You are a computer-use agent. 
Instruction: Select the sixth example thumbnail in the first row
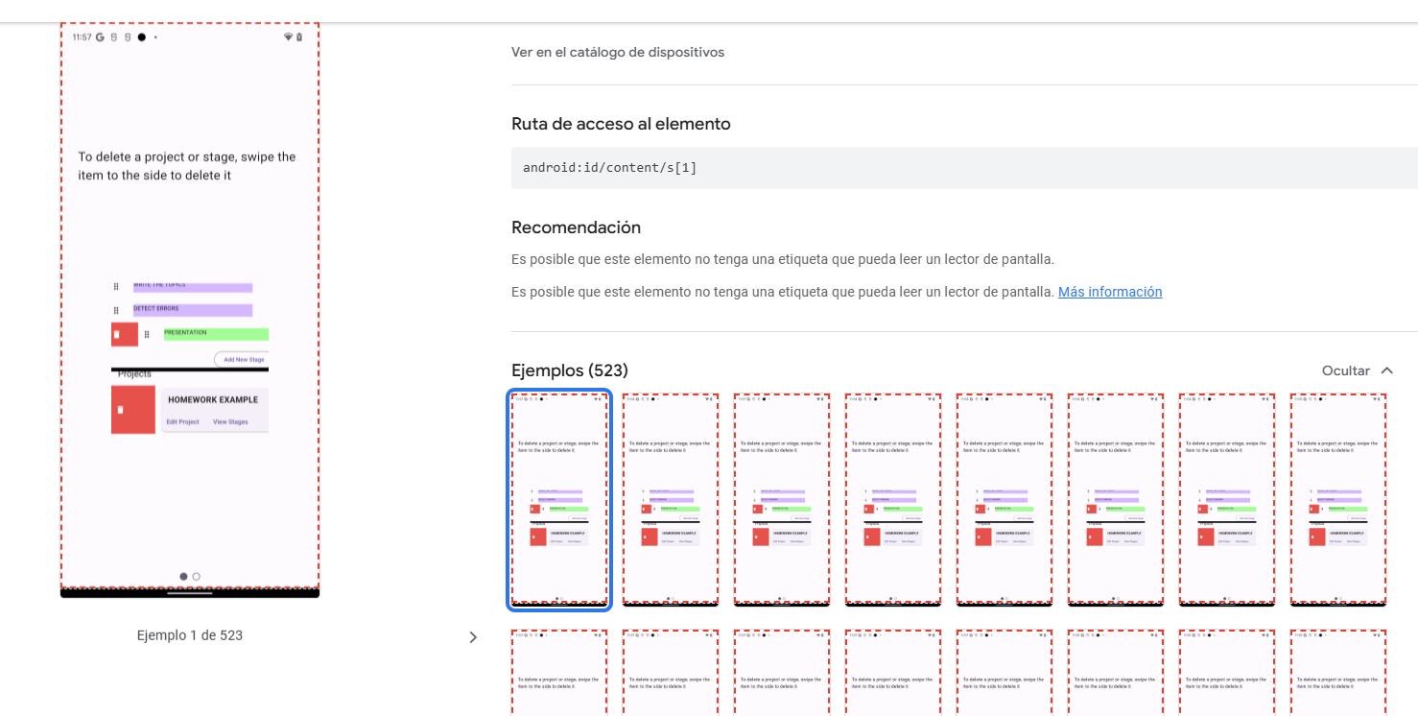click(1116, 500)
